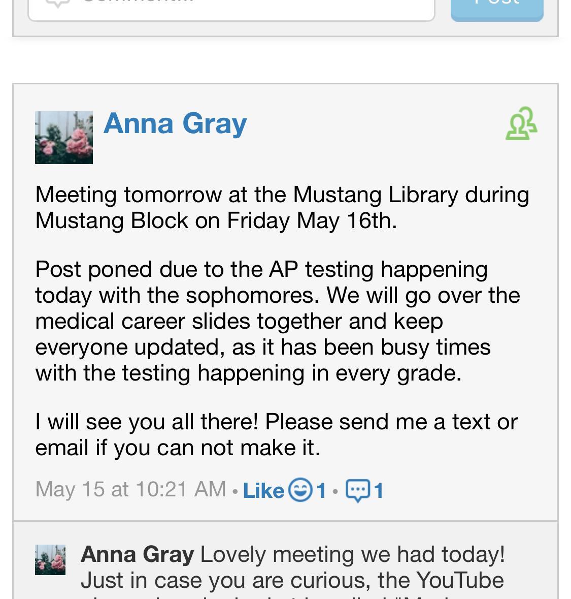Viewport: 571px width, 599px height.
Task: Click the post timestamp May 15 at 10:21 AM
Action: tap(130, 490)
